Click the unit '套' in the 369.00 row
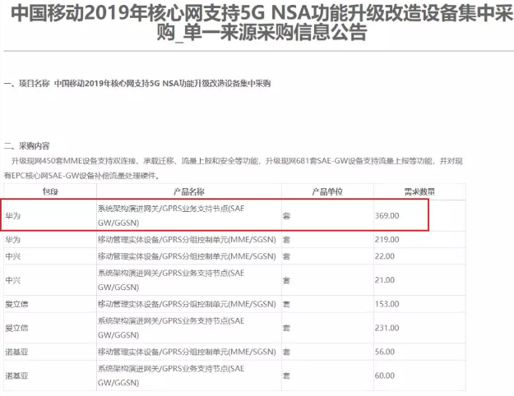This screenshot has height=396, width=514. [286, 216]
